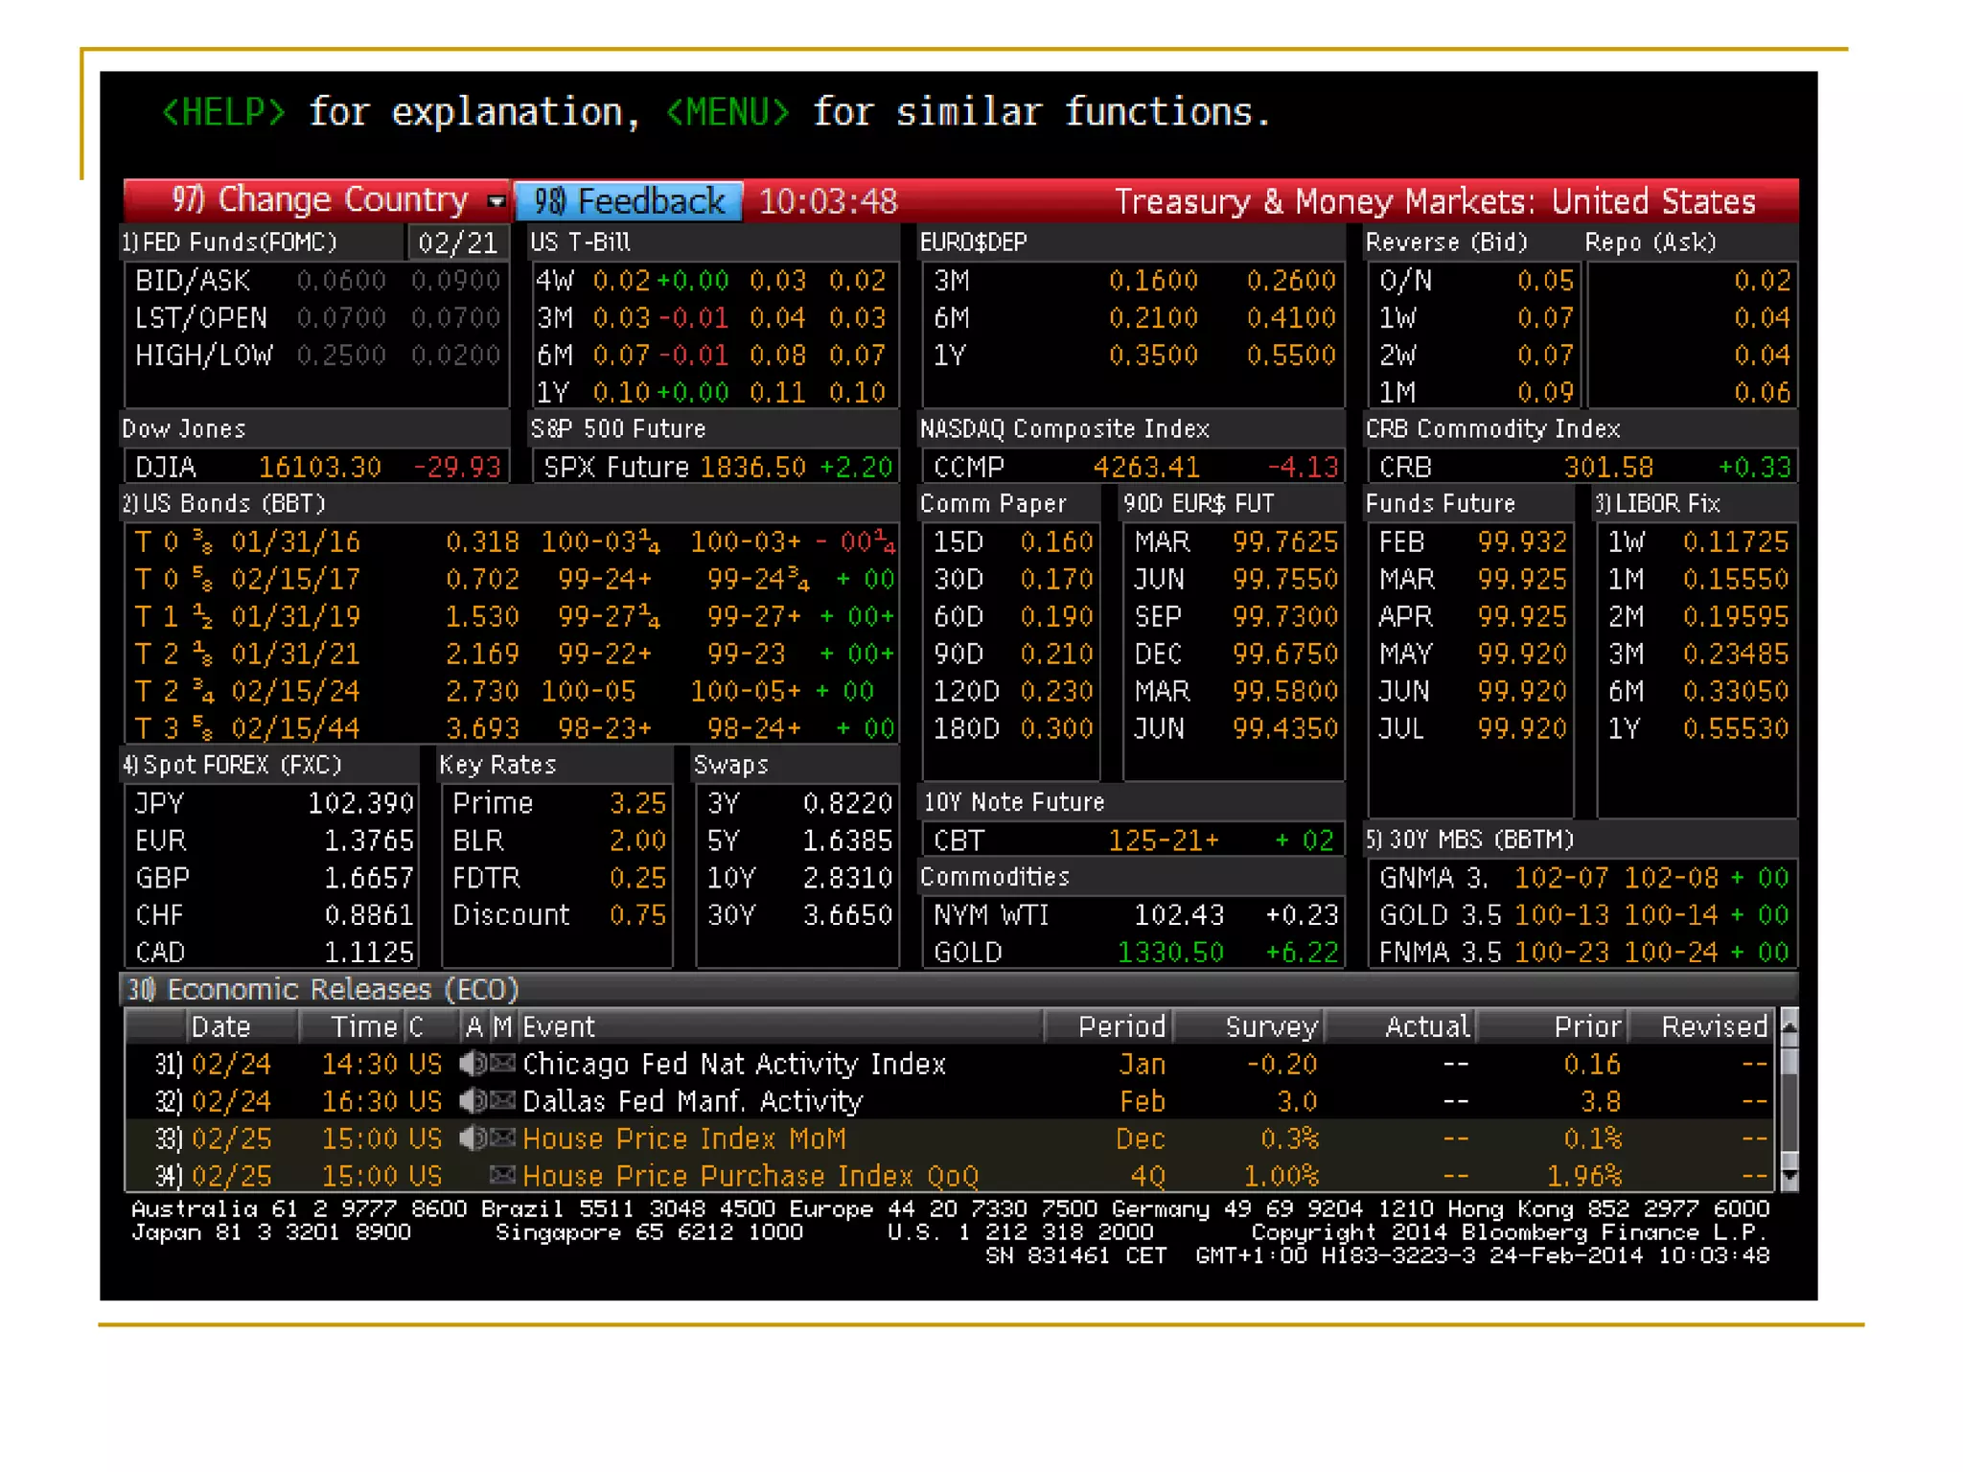Open 4) Spot FOREX (FXC) section link
The width and height of the screenshot is (1963, 1472).
pos(232,765)
